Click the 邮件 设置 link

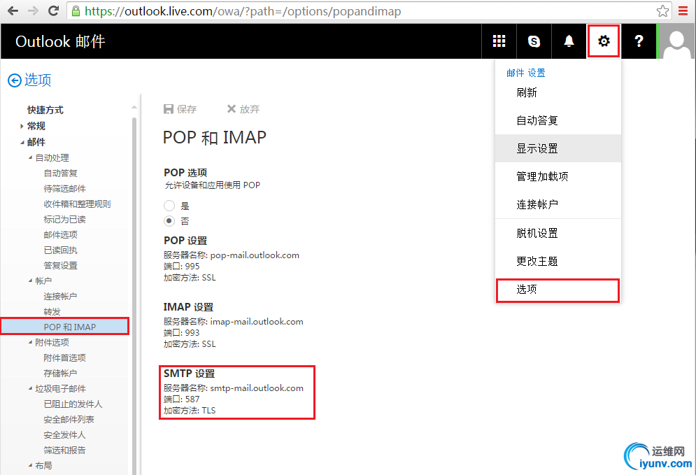526,73
